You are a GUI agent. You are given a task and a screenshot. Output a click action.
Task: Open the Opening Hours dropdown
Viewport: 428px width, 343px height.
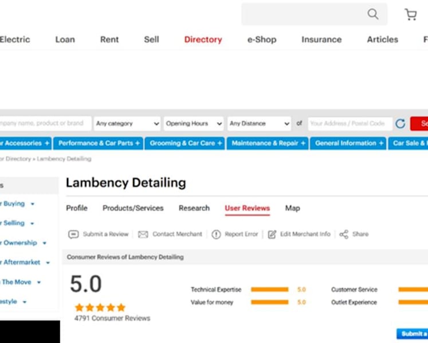coord(194,123)
